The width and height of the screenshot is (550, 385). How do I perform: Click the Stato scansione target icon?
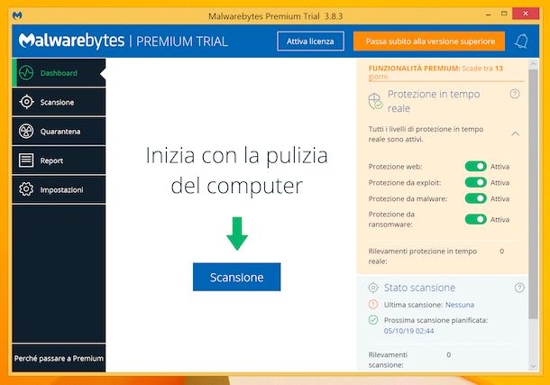coord(373,288)
